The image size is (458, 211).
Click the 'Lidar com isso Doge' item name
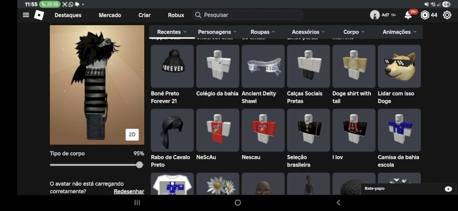coord(396,97)
